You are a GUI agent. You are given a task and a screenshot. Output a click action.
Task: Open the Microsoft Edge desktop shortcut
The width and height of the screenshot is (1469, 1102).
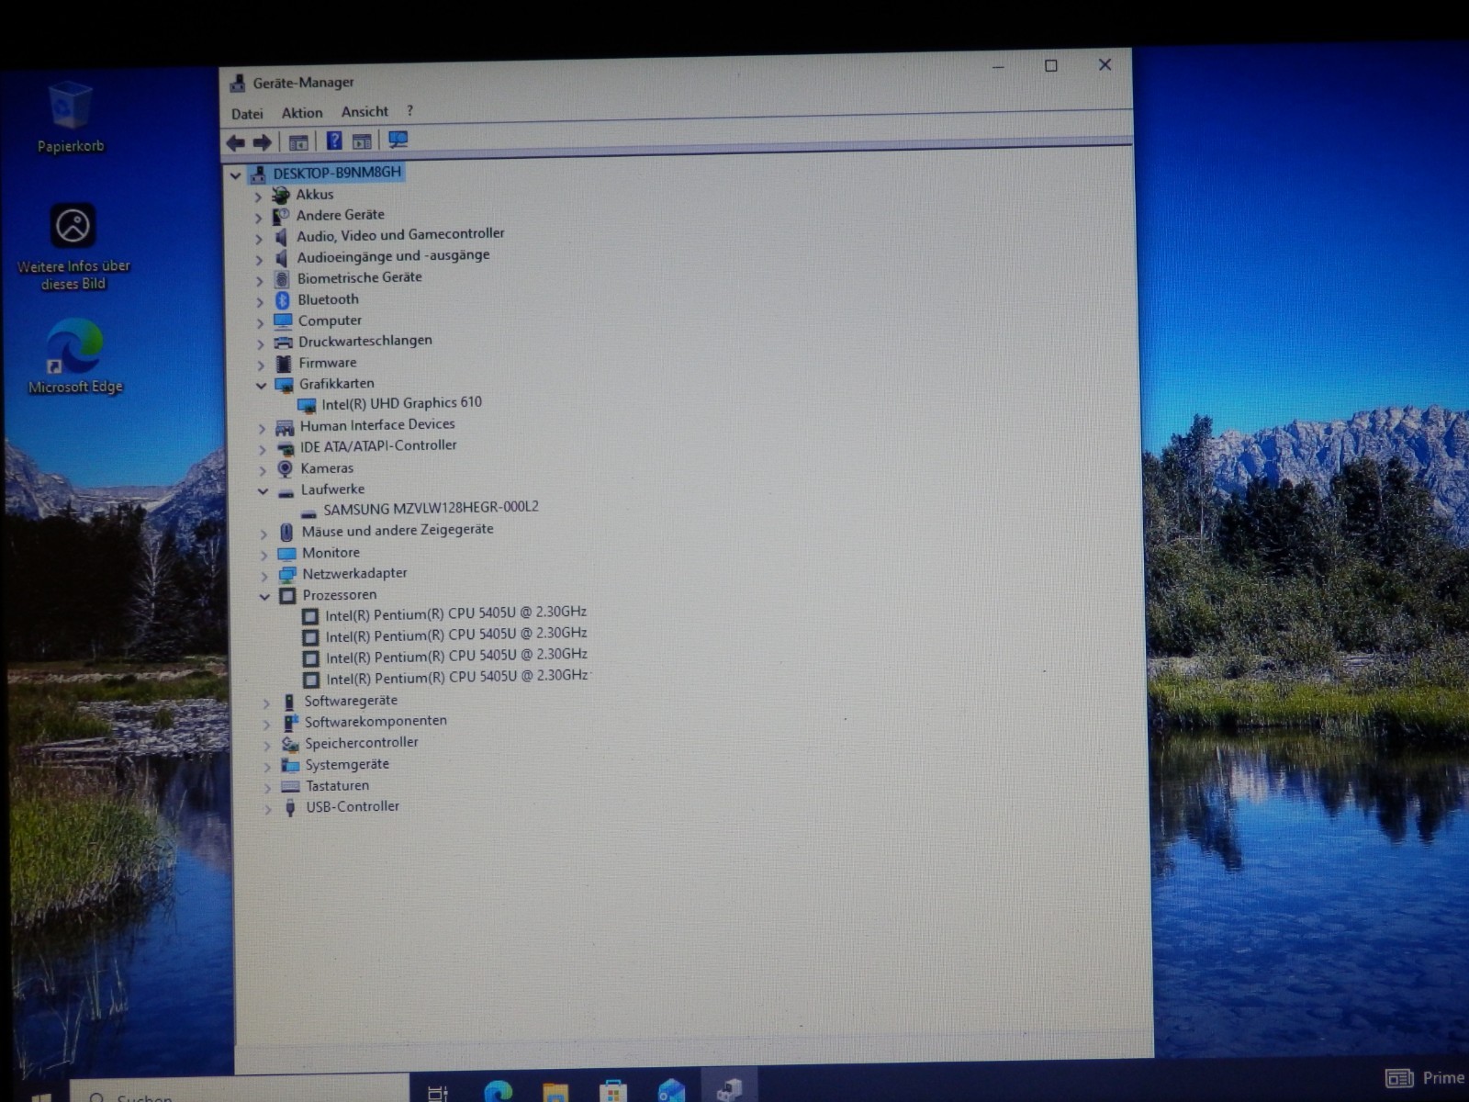[x=74, y=356]
